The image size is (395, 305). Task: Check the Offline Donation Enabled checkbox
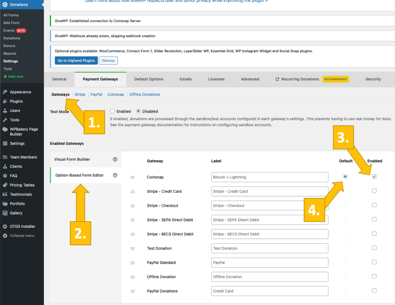[374, 276]
